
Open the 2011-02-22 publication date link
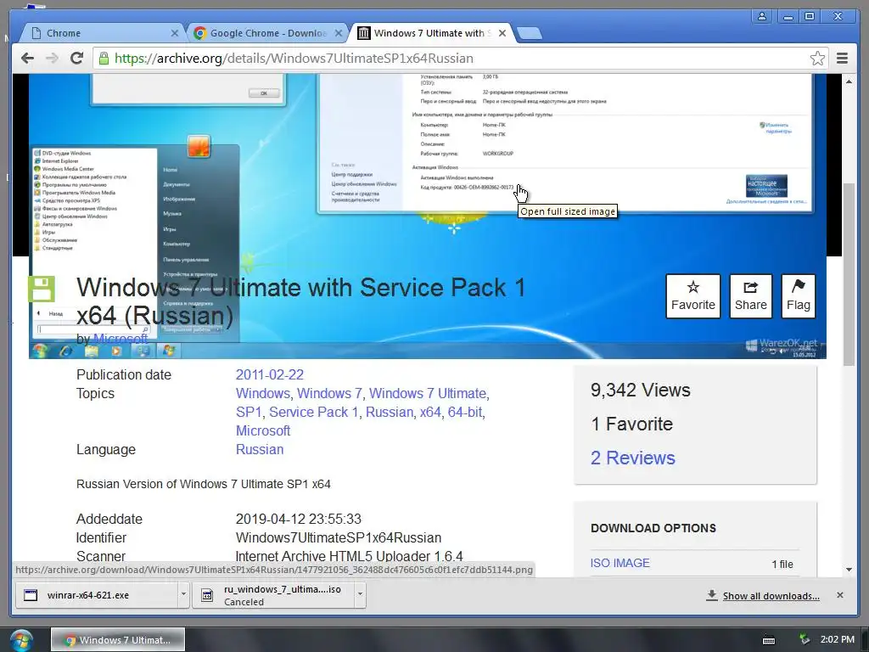click(269, 374)
